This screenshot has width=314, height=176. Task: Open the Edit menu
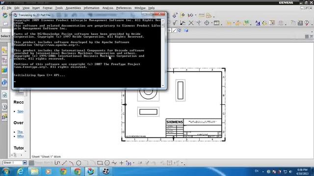pos(17,8)
